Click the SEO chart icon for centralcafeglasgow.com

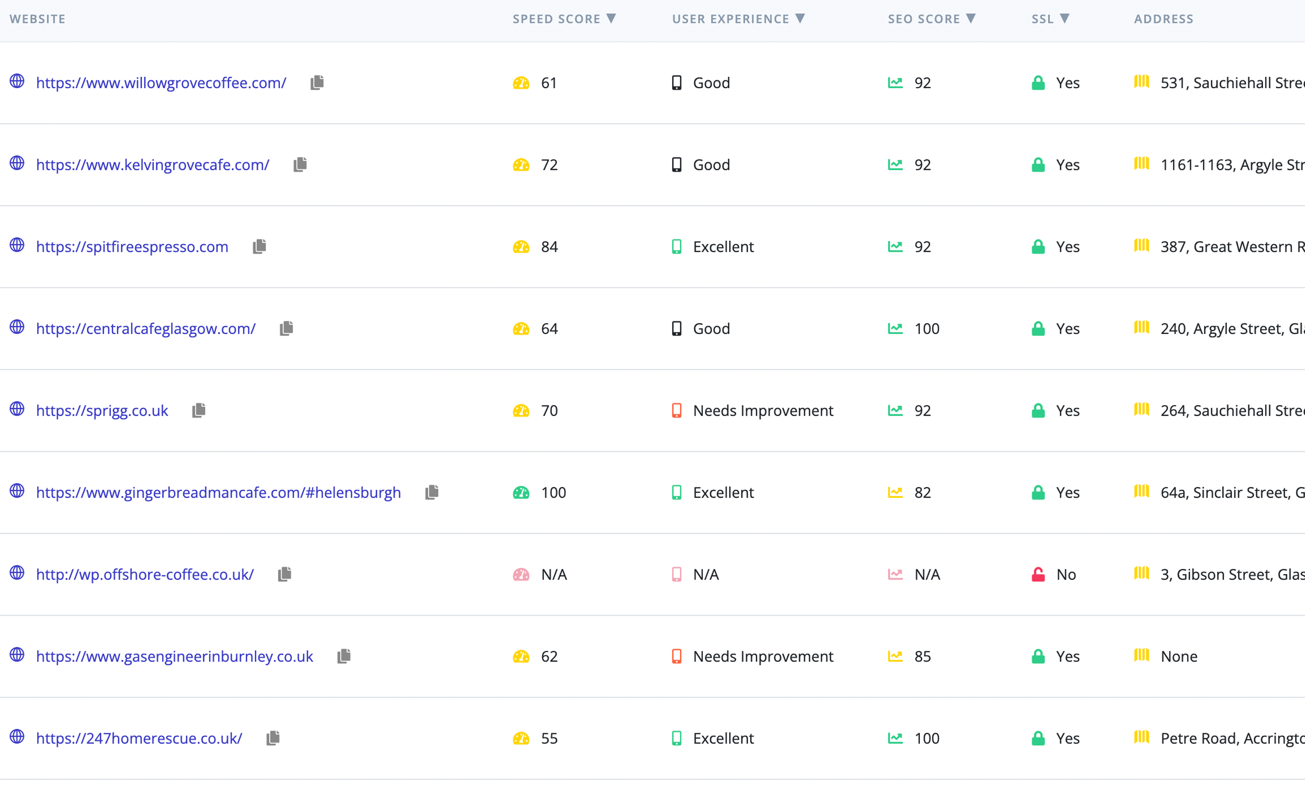[896, 328]
